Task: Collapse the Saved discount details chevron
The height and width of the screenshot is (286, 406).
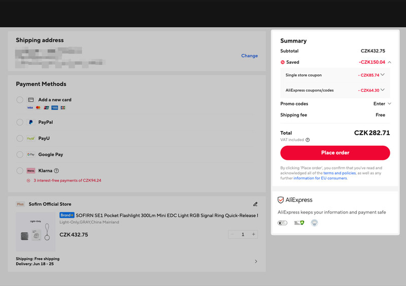Action: tap(389, 62)
